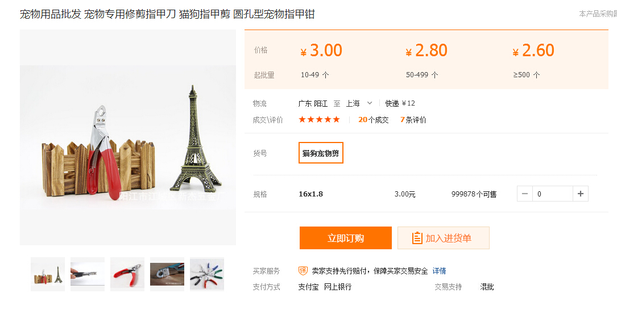Click the quantity input field
Viewport: 617px width, 310px height.
(x=552, y=194)
